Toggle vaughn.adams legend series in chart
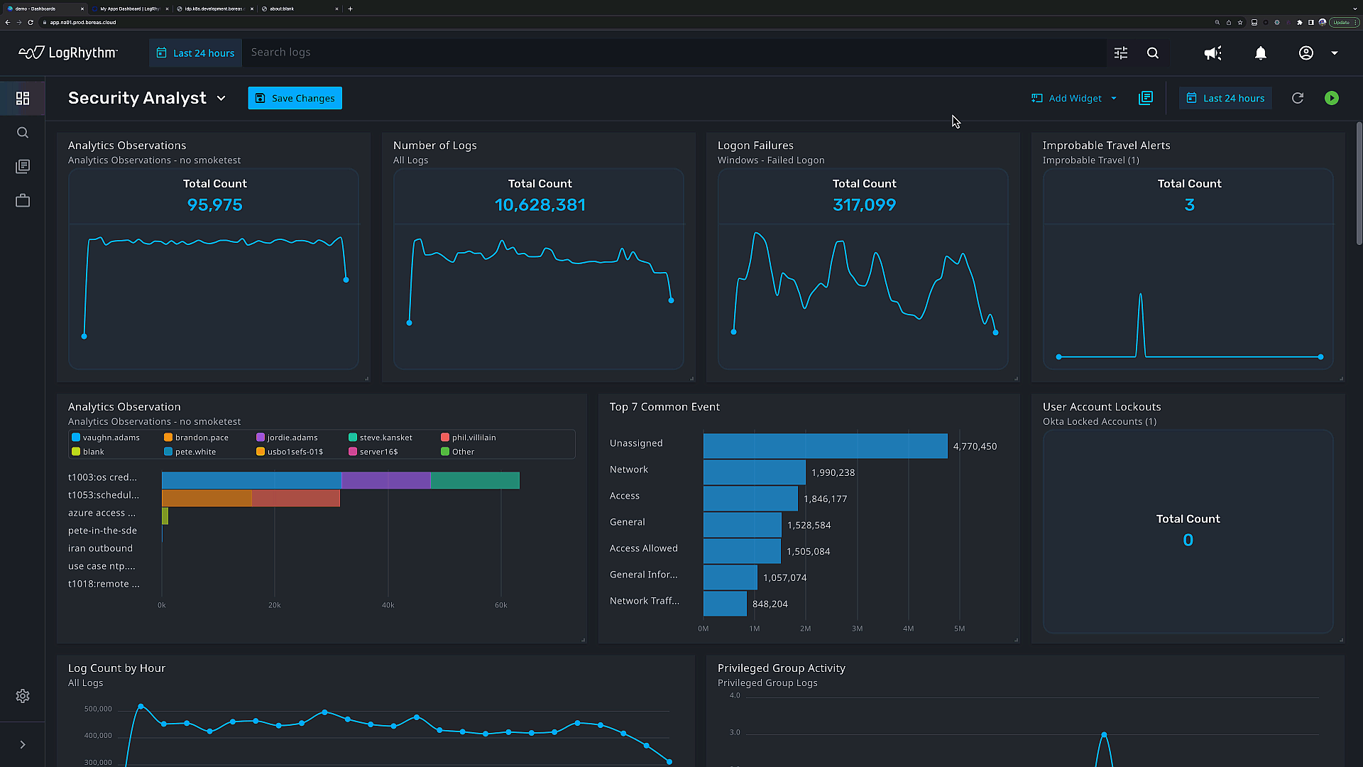 click(105, 437)
